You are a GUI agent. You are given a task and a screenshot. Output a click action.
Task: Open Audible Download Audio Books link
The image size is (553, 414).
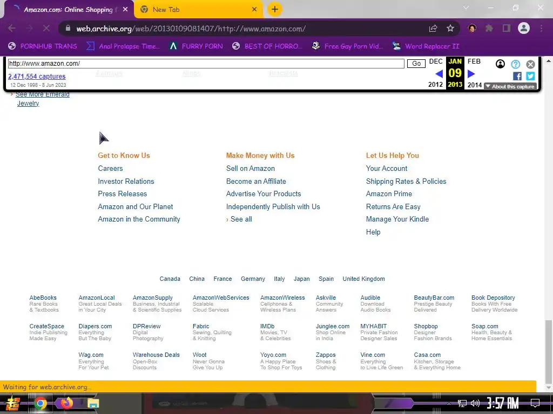coord(376,303)
